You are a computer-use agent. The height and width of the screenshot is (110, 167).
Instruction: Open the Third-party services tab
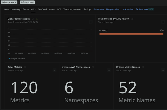(72, 9)
